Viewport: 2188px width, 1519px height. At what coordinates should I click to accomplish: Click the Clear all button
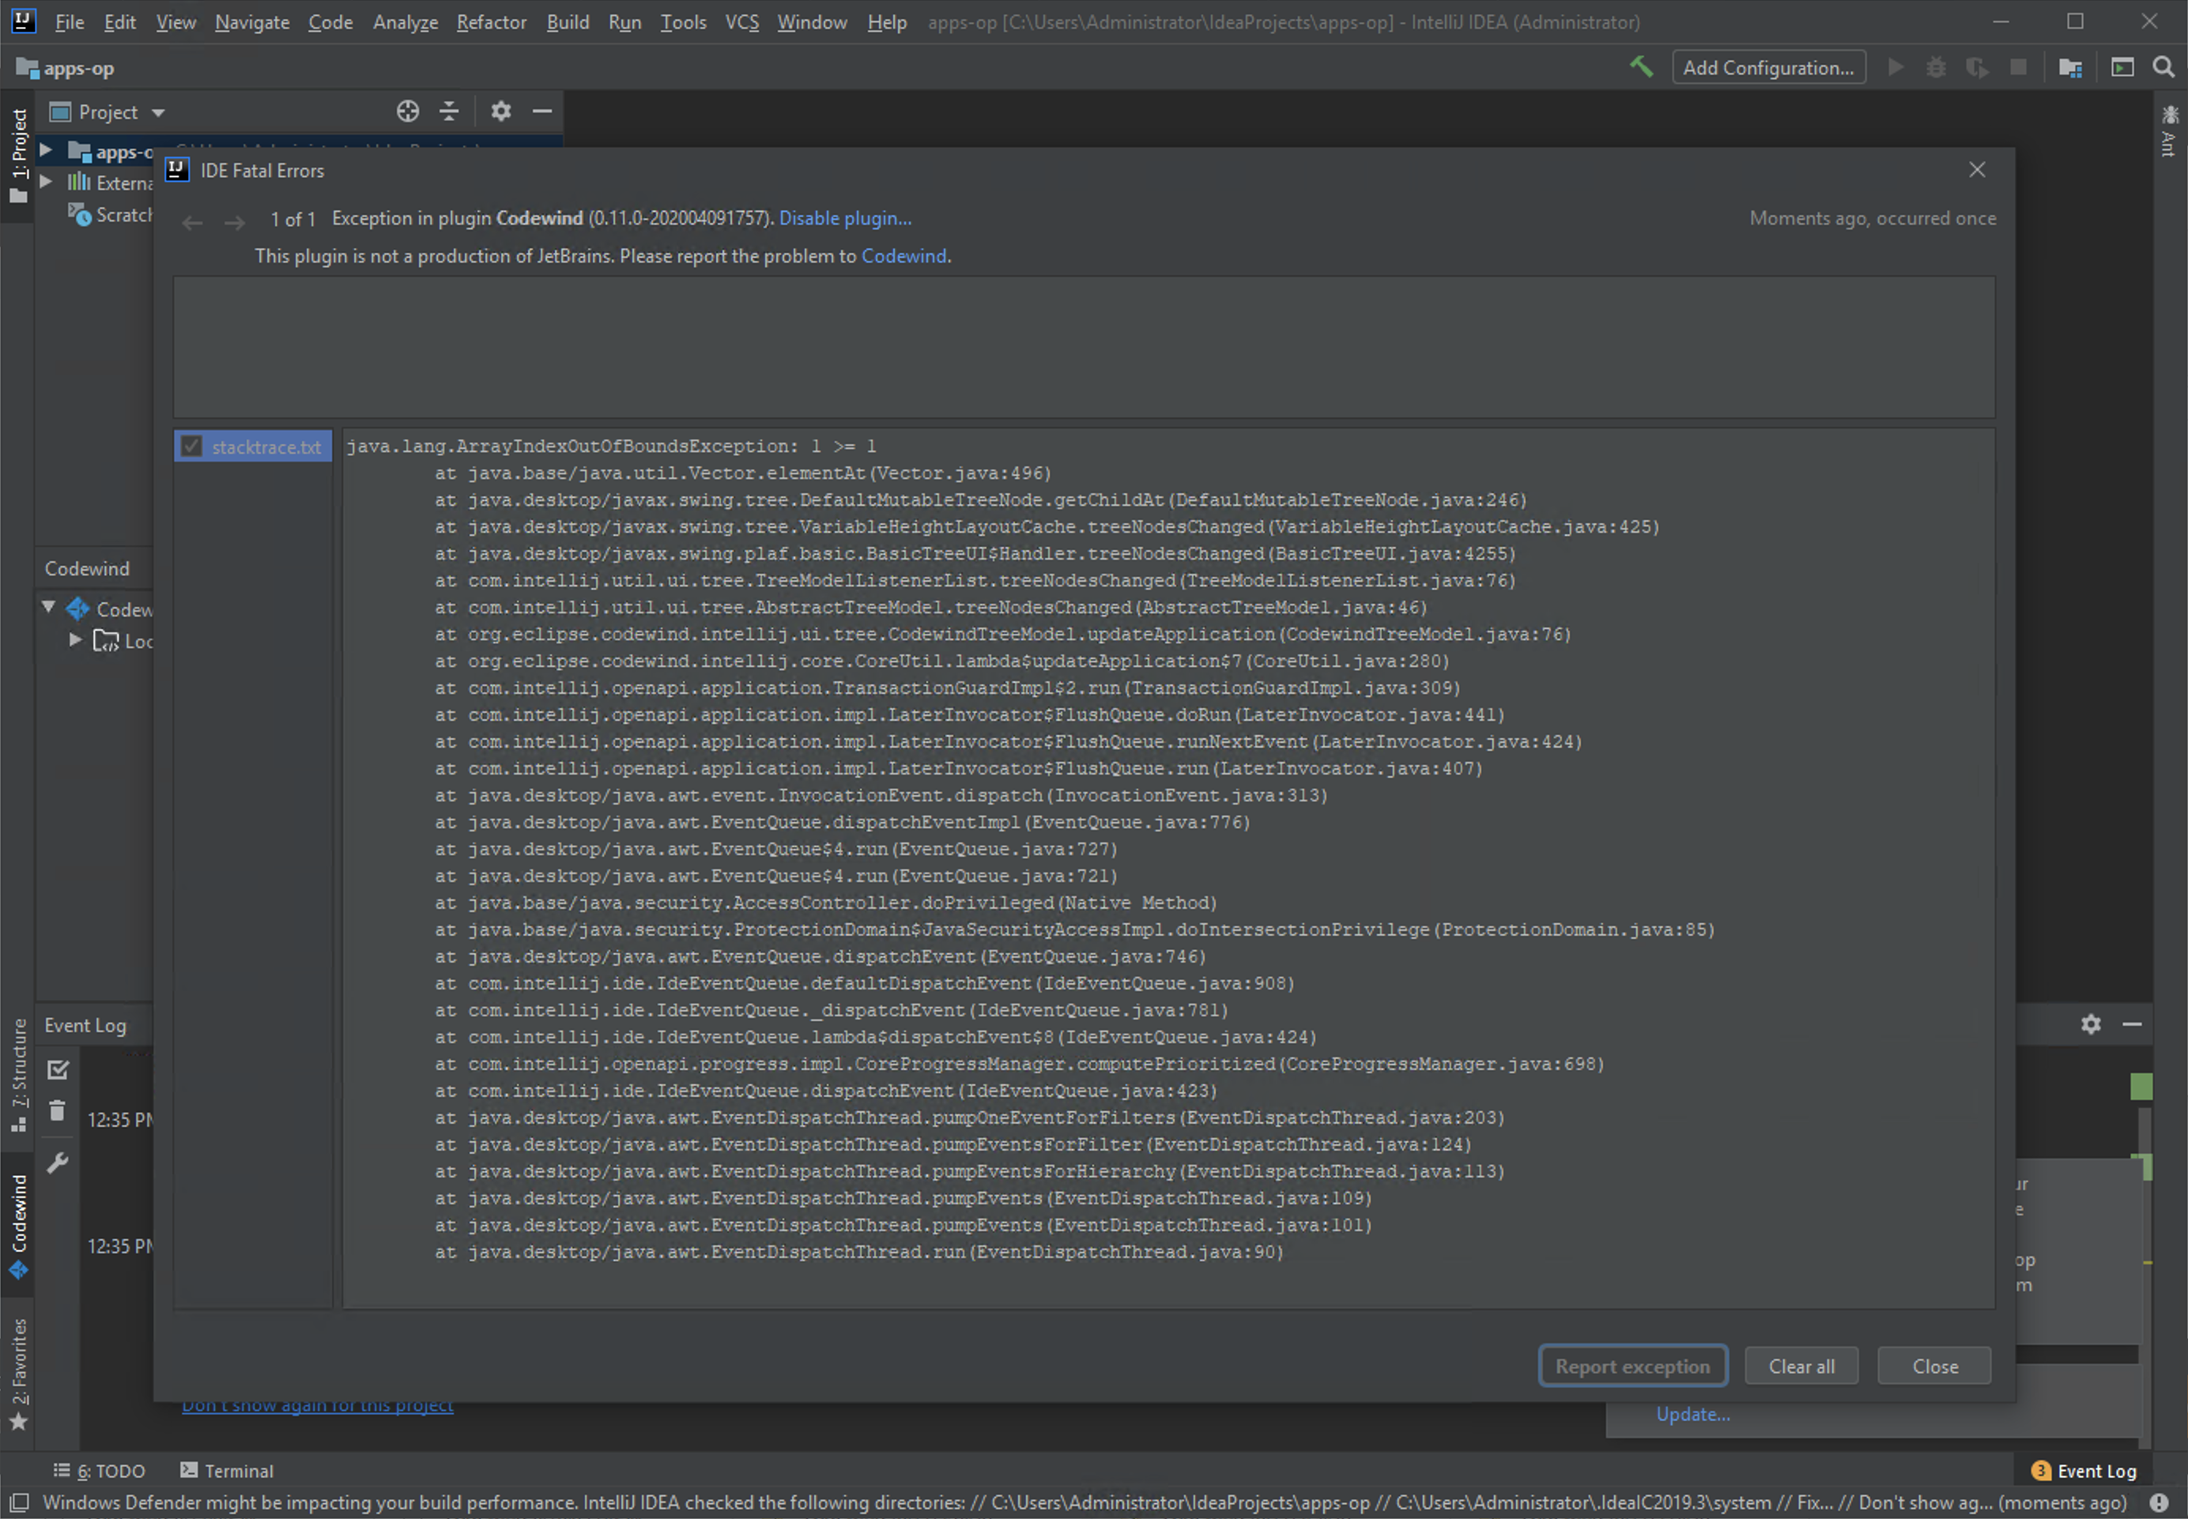point(1801,1366)
